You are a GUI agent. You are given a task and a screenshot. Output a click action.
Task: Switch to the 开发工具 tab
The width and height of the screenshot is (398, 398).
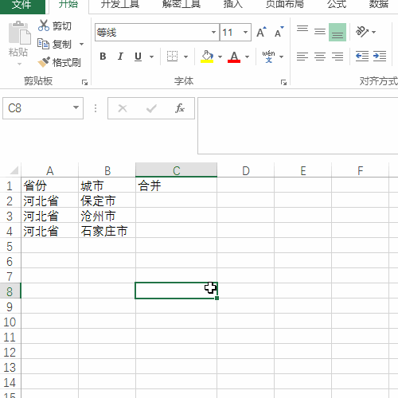[120, 4]
